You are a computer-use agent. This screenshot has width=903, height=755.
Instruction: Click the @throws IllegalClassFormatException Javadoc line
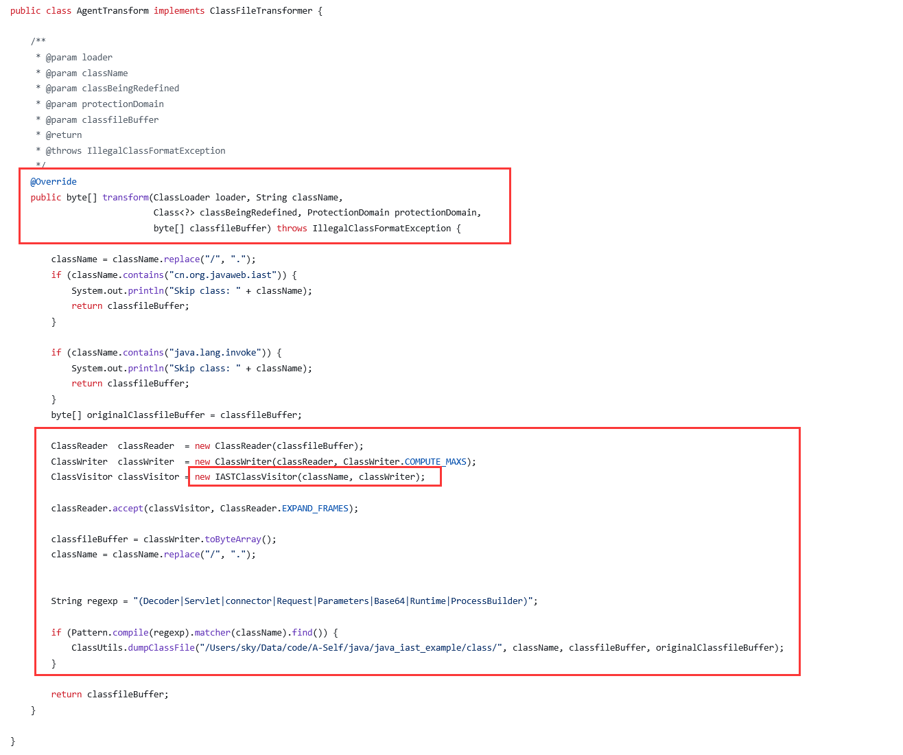pyautogui.click(x=135, y=151)
